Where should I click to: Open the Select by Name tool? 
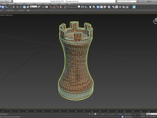tap(6, 7)
